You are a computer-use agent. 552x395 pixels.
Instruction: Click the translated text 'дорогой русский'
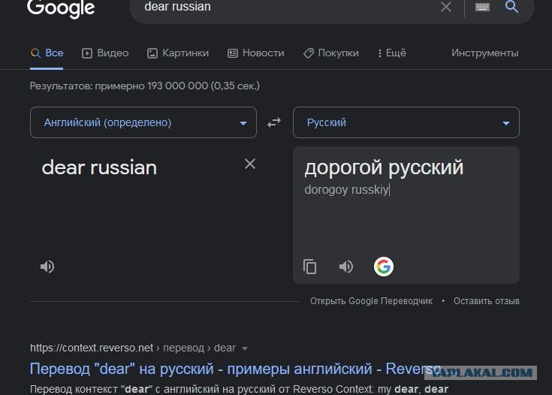tap(384, 167)
